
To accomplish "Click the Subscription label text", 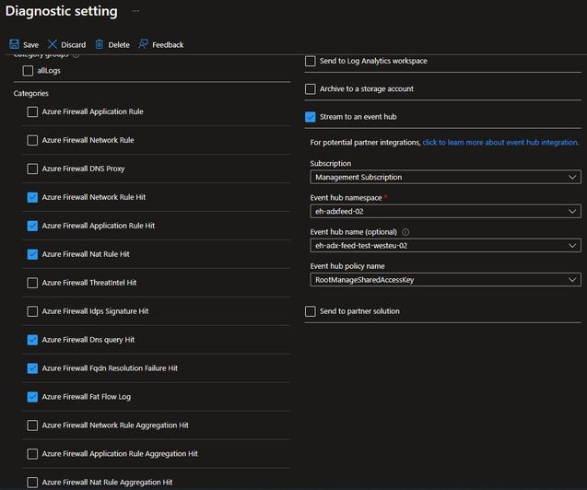I will point(331,163).
